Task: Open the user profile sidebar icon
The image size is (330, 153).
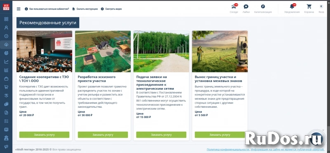Action: [x=6, y=28]
